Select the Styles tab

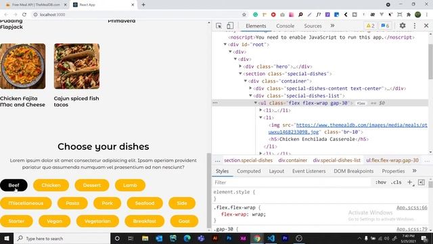pyautogui.click(x=222, y=171)
